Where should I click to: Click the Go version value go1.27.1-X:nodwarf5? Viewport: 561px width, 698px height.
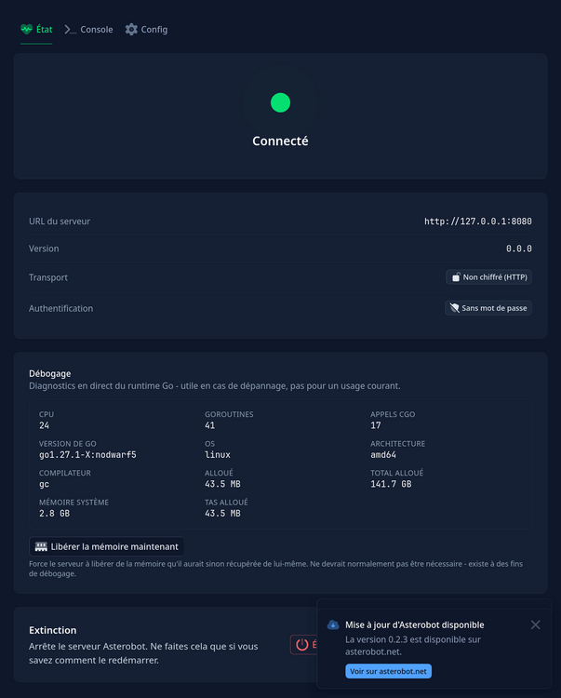tap(87, 455)
